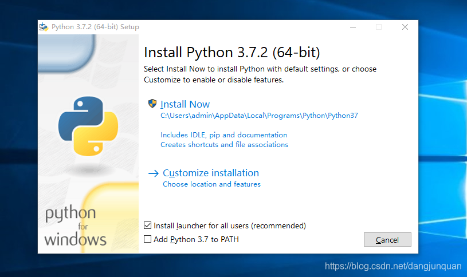The width and height of the screenshot is (467, 277).
Task: Click the UAC shield icon beside Install Now
Action: tap(152, 104)
